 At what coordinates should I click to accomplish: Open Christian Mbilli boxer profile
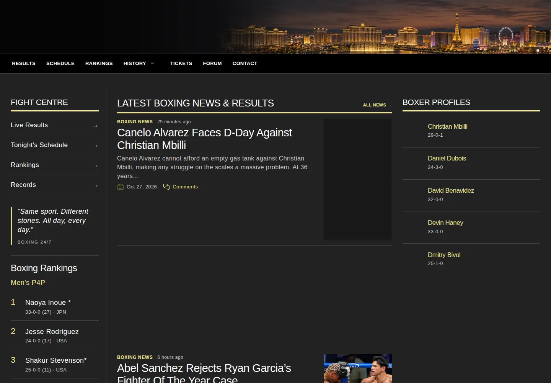pyautogui.click(x=447, y=126)
